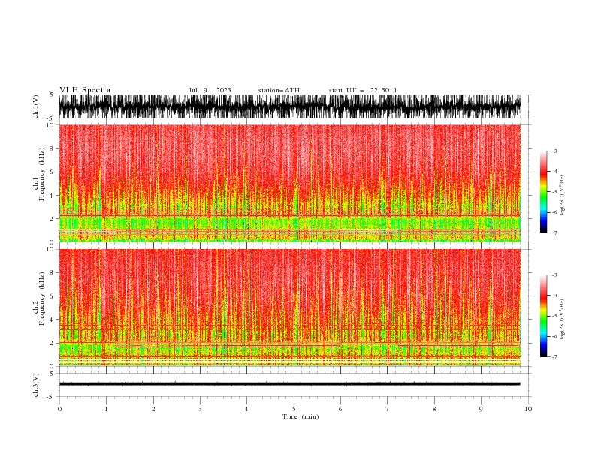Click the "-7" tick on ch.2 colorbar
The height and width of the screenshot is (459, 595).
pyautogui.click(x=554, y=357)
